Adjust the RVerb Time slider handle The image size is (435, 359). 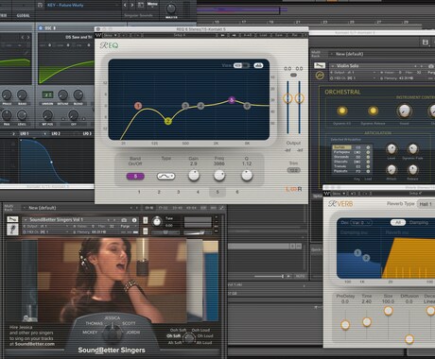[x=367, y=322]
